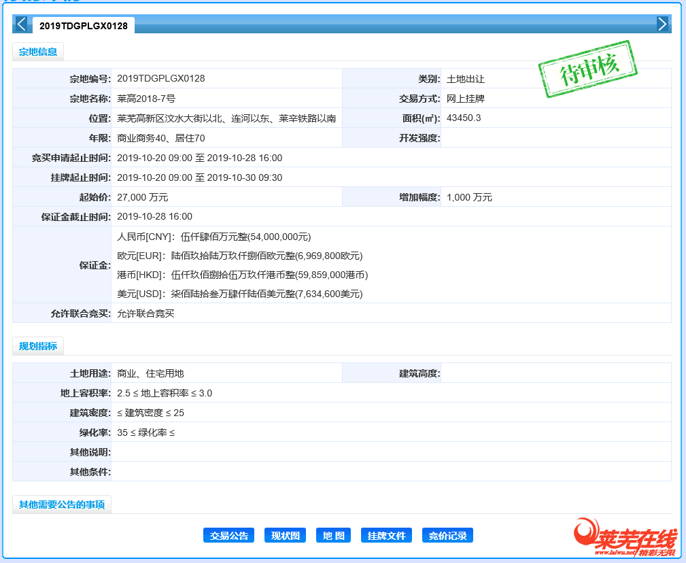Screen dimensions: 686x563
Task: Open the 其他需要公告的事项 section tab
Action: [62, 505]
